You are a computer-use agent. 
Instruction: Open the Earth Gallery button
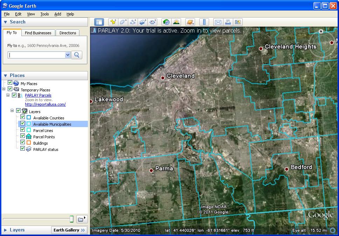(69, 230)
